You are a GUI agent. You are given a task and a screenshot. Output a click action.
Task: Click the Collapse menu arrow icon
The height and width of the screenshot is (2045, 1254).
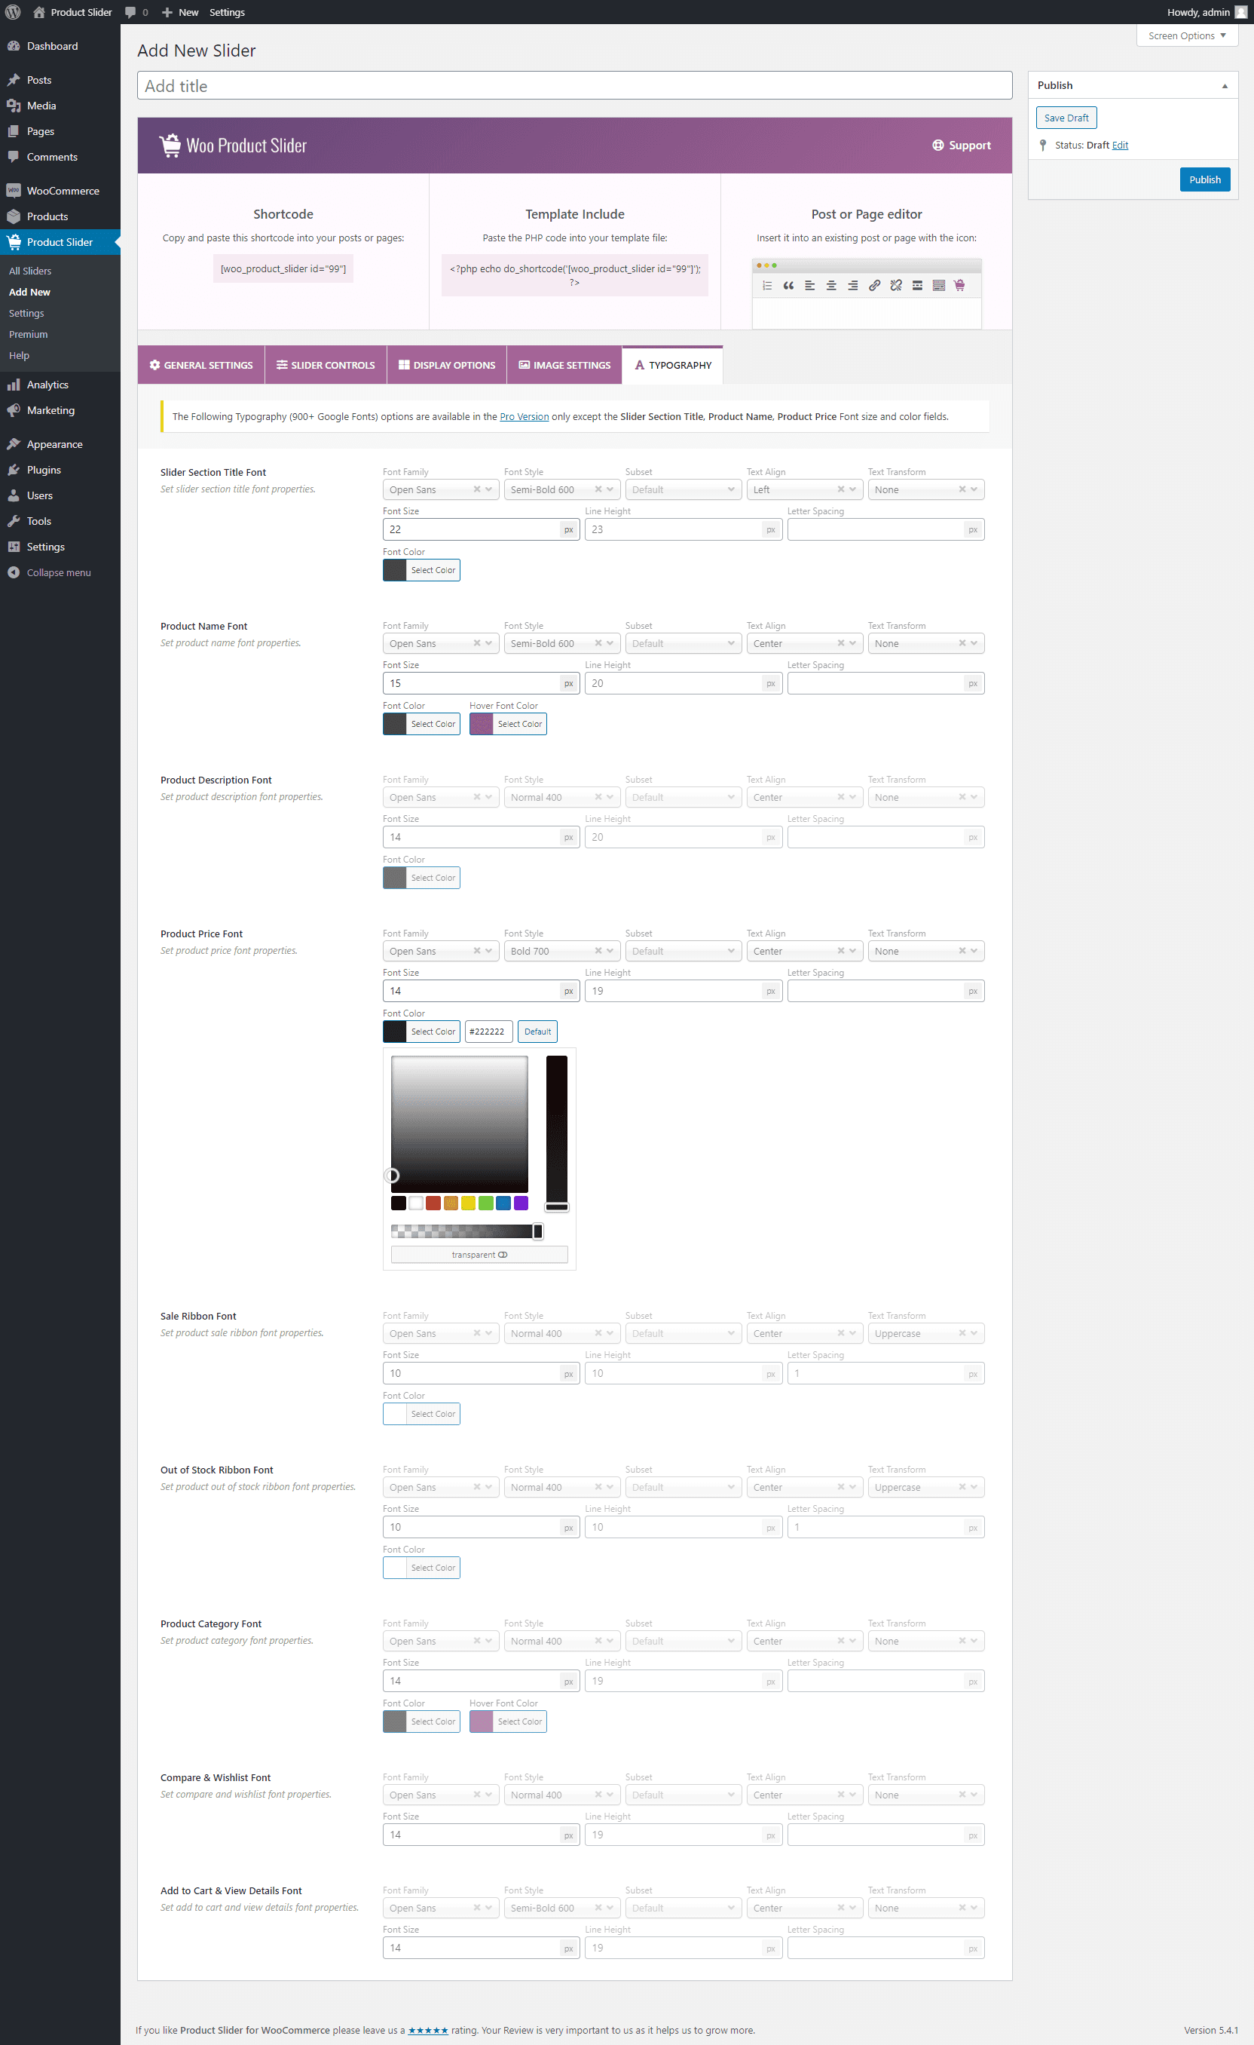pyautogui.click(x=14, y=572)
